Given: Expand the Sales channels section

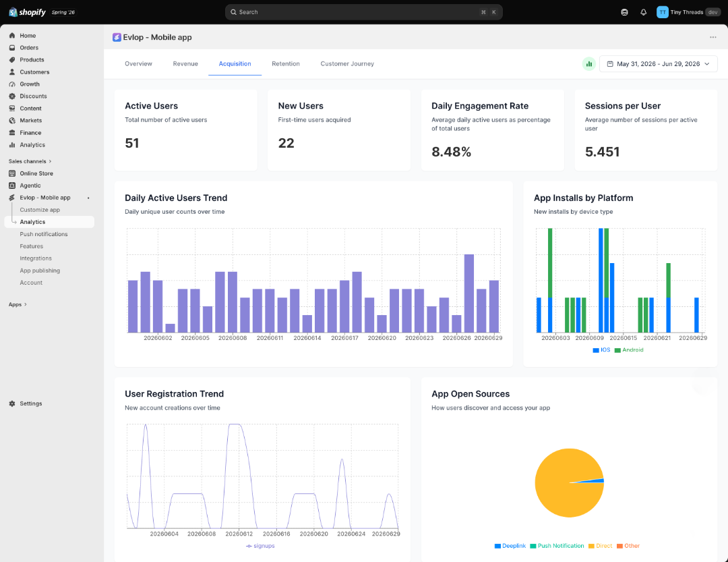Looking at the screenshot, I should pos(30,161).
